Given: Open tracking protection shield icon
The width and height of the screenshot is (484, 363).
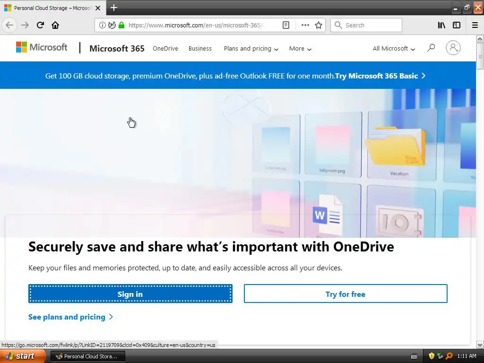Looking at the screenshot, I should pos(112,26).
